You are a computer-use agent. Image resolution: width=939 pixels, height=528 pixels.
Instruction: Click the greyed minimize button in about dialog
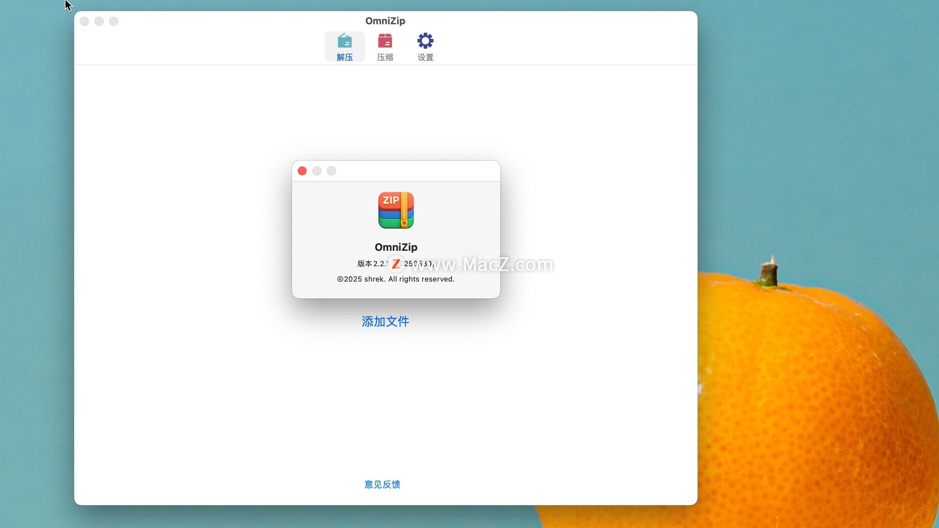[317, 171]
